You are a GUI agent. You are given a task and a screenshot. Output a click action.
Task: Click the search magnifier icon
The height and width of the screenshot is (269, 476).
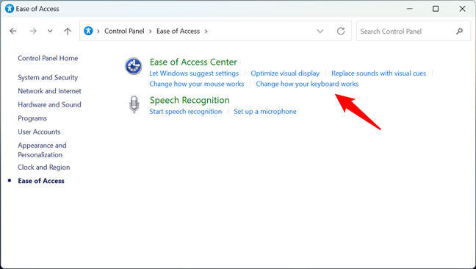pos(460,31)
